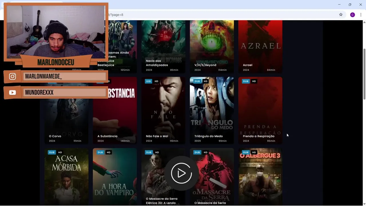The width and height of the screenshot is (366, 206).
Task: Open the Chrome profile avatar
Action: tap(353, 15)
